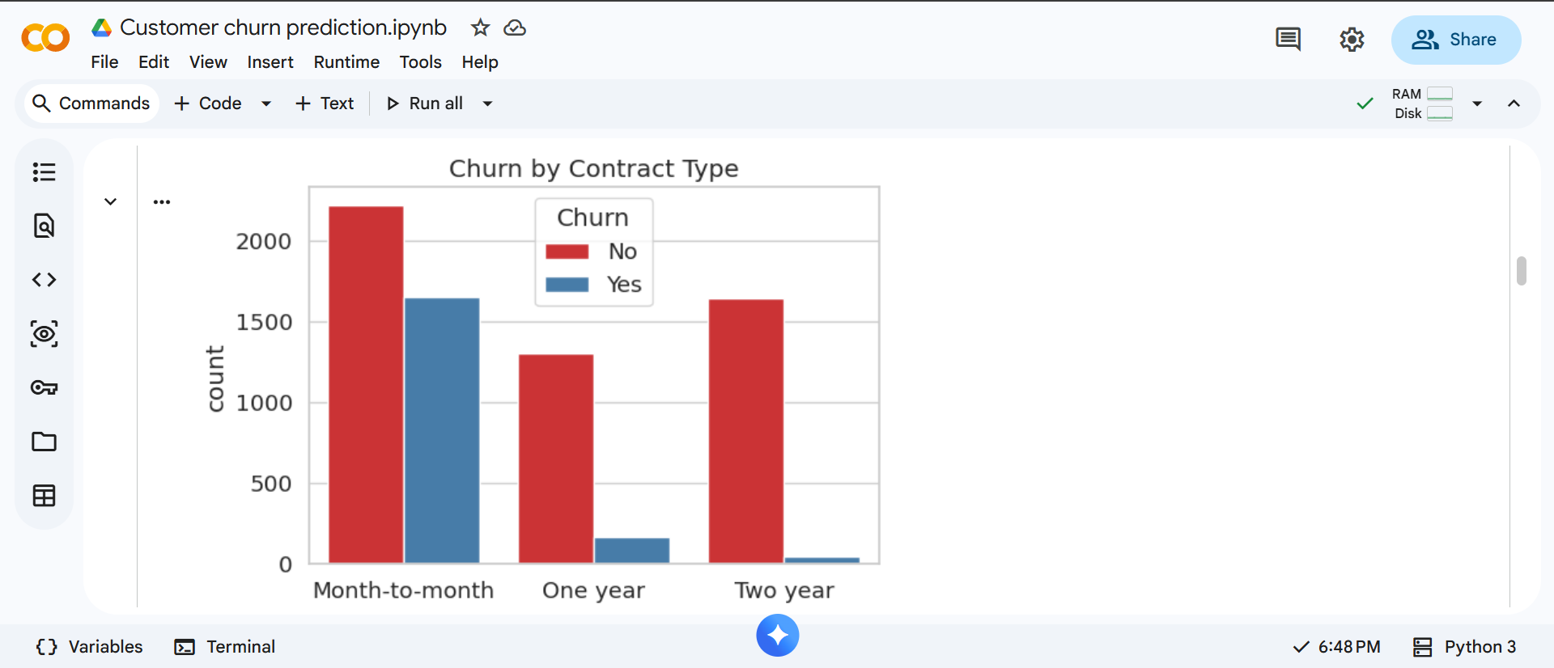Open the Insert menu
The height and width of the screenshot is (668, 1554).
[x=270, y=62]
